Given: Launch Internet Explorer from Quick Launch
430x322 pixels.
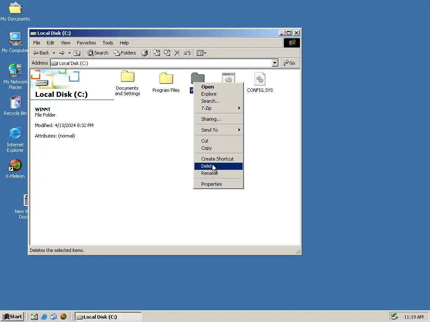Looking at the screenshot, I should (44, 317).
